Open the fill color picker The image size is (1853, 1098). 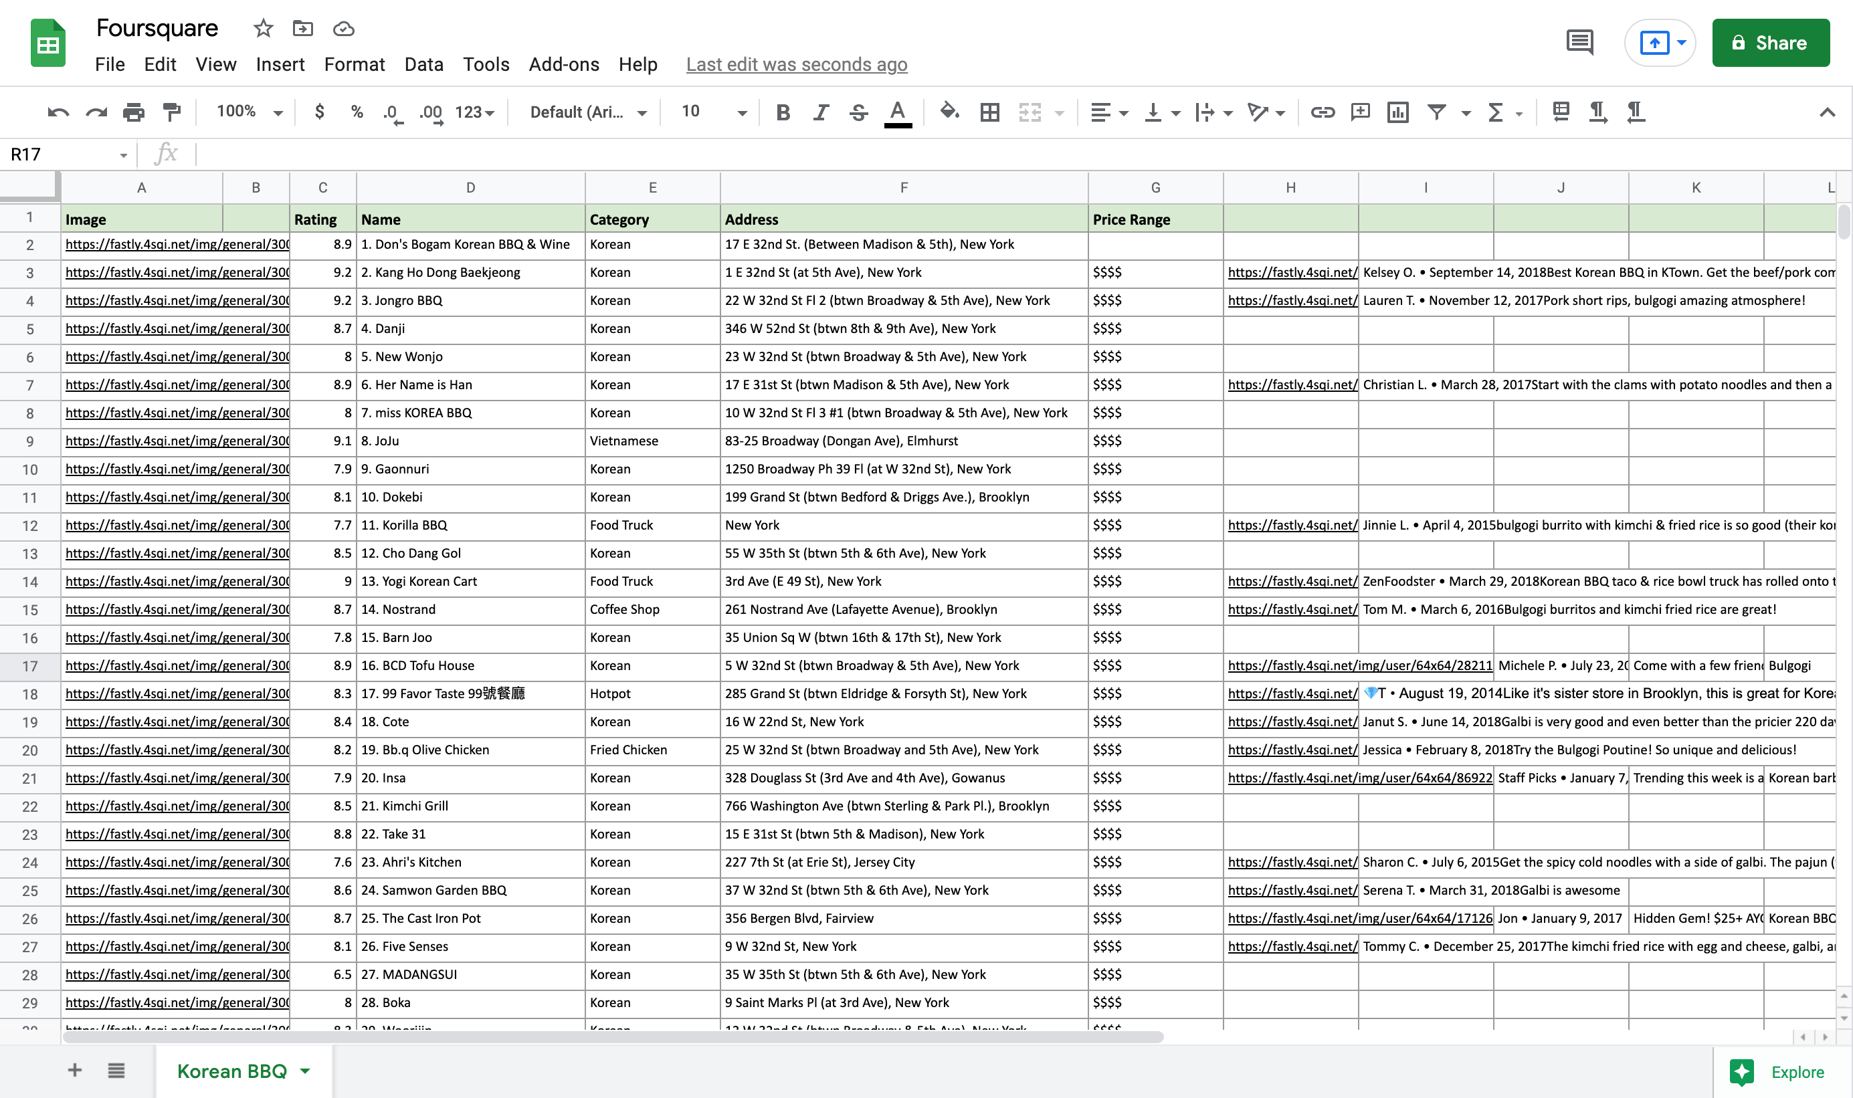pyautogui.click(x=949, y=112)
